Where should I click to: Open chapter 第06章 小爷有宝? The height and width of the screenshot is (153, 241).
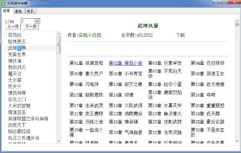(126, 74)
